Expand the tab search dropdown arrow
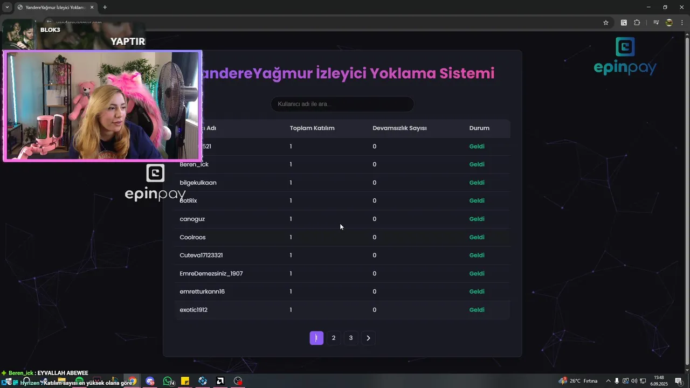Viewport: 690px width, 388px height. [x=7, y=8]
